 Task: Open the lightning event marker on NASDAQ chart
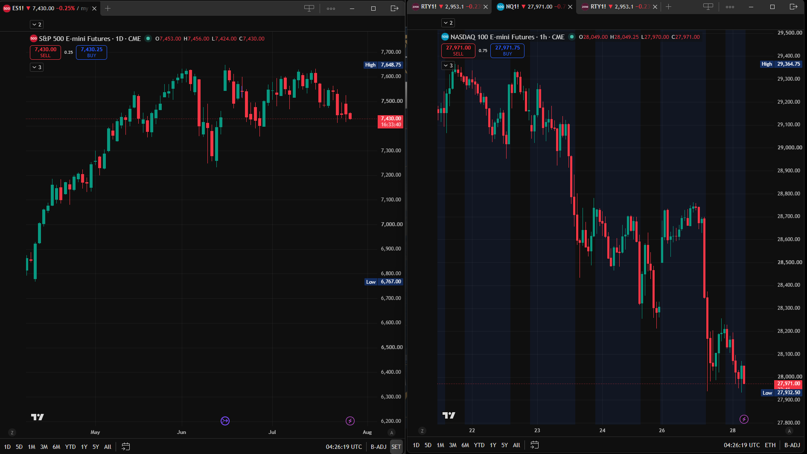(744, 419)
